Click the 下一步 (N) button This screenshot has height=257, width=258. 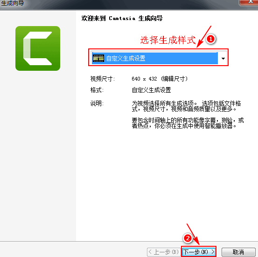tap(199, 252)
